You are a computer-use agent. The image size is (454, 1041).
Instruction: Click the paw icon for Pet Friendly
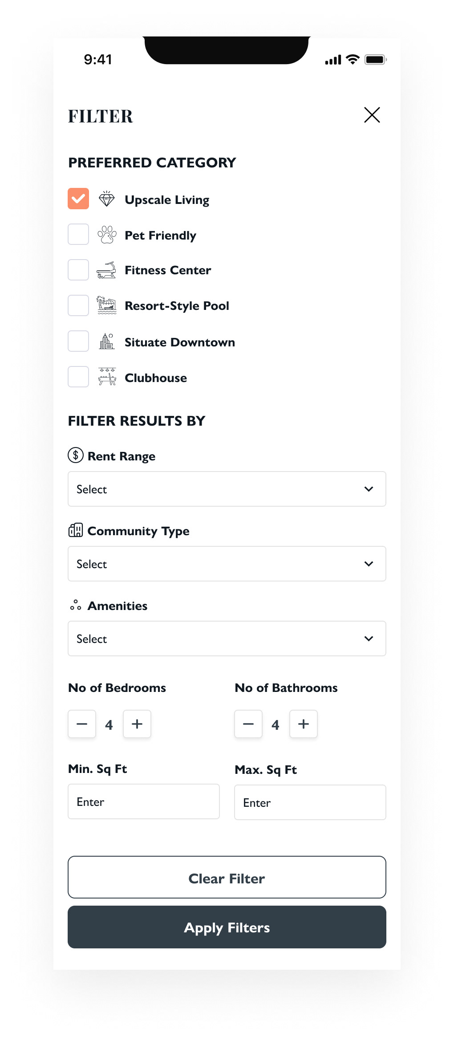(x=107, y=235)
